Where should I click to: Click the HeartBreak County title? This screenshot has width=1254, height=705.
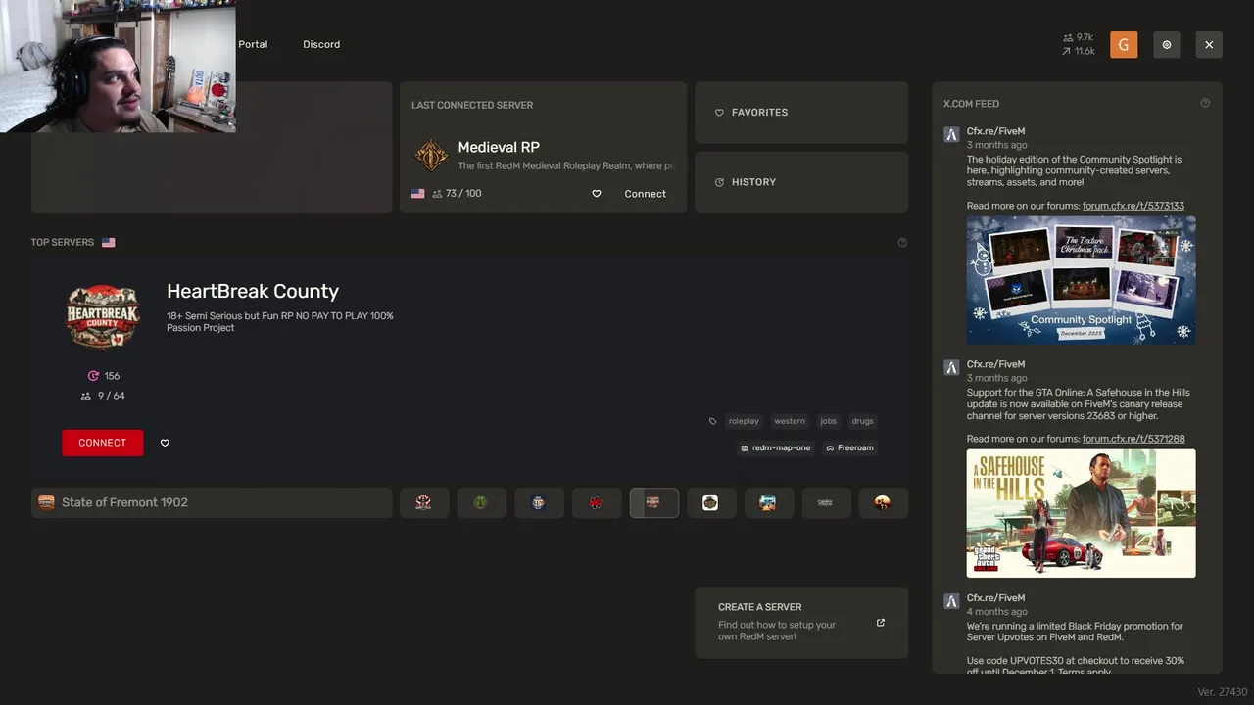click(253, 291)
